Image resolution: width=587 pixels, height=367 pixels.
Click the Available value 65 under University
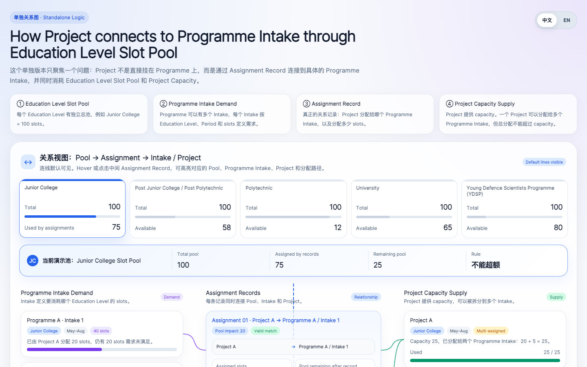pyautogui.click(x=448, y=228)
